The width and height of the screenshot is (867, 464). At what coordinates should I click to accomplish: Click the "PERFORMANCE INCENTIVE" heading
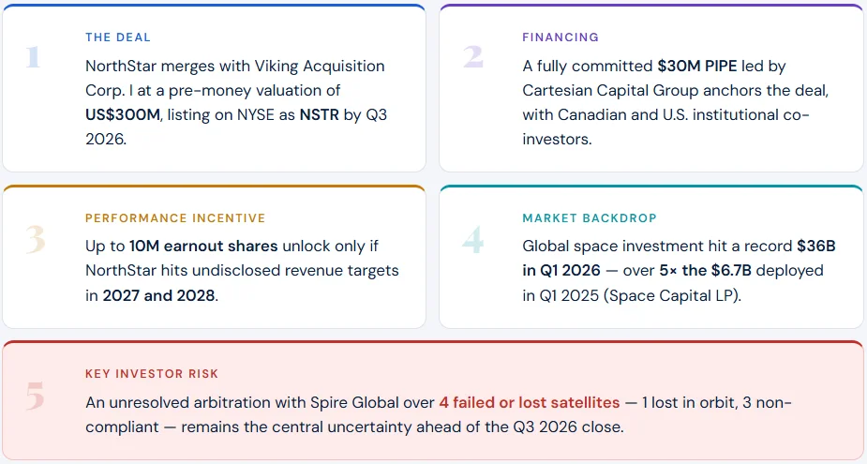175,218
